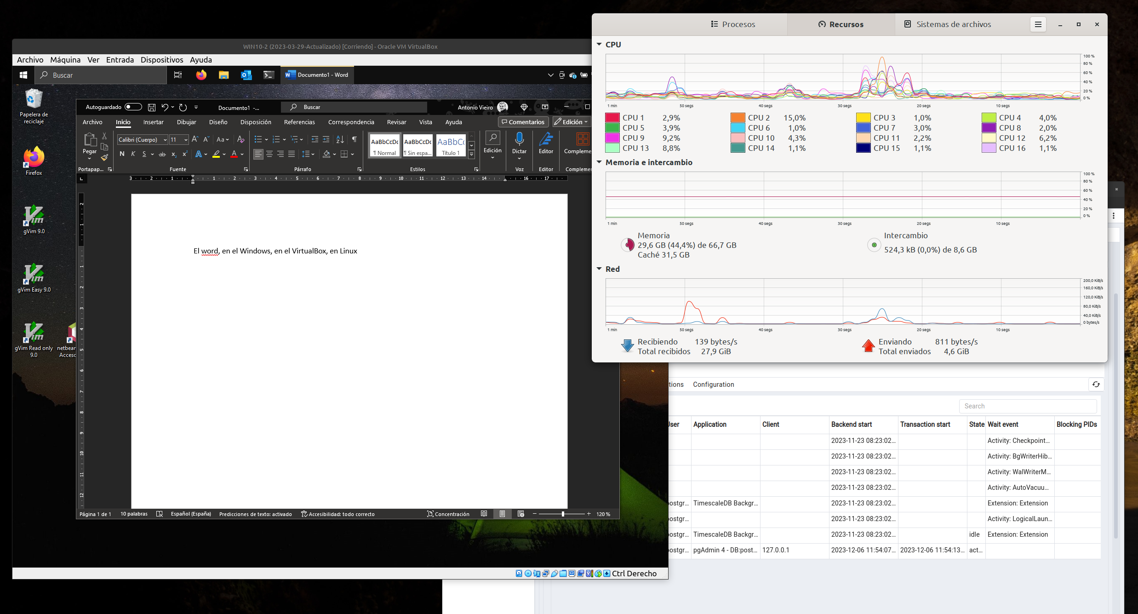The image size is (1138, 614).
Task: Toggle italic formatting (K button)
Action: 133,154
